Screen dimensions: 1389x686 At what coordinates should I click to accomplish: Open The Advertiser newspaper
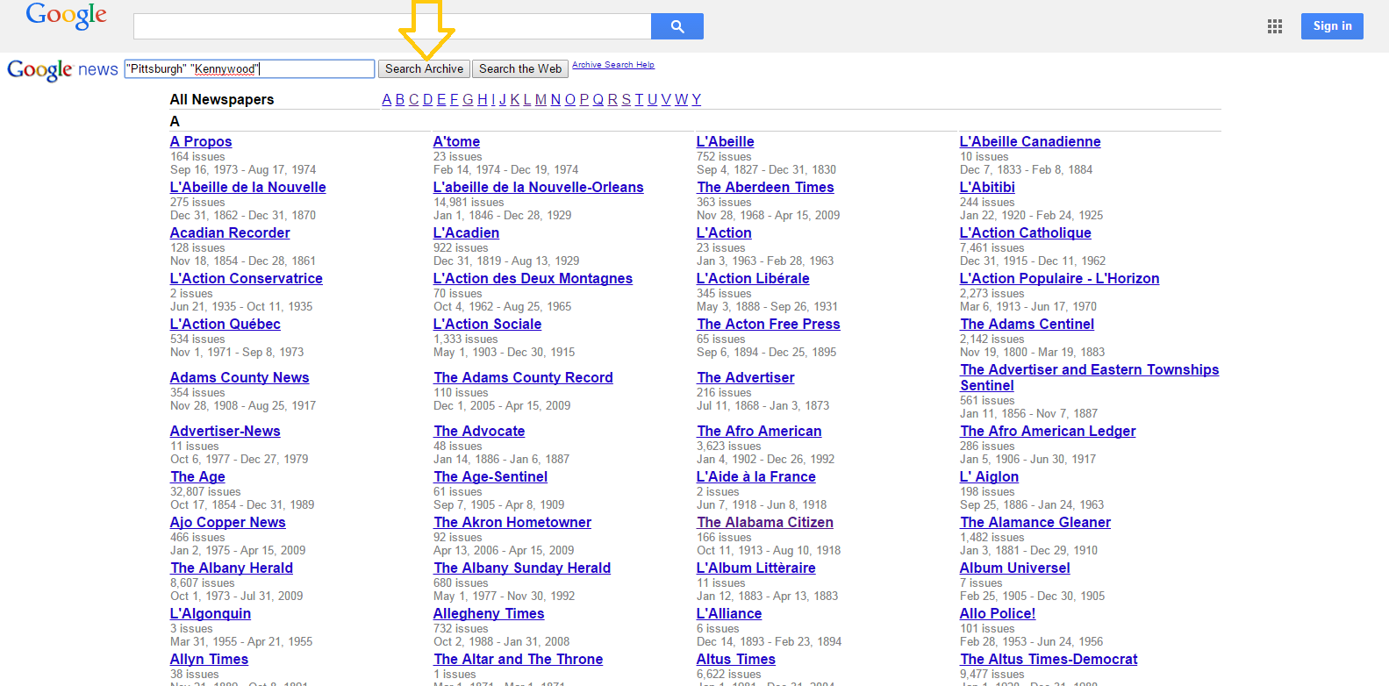[746, 378]
